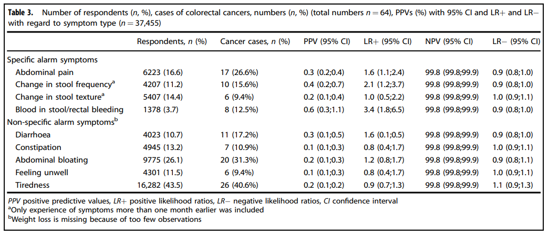Screen dimensions: 548x236
Task: Click the 'Non-specific alarm symptoms' section heading
Action: coord(60,122)
